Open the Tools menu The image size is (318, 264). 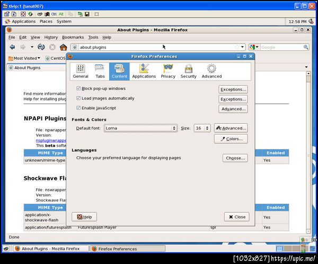(x=93, y=37)
